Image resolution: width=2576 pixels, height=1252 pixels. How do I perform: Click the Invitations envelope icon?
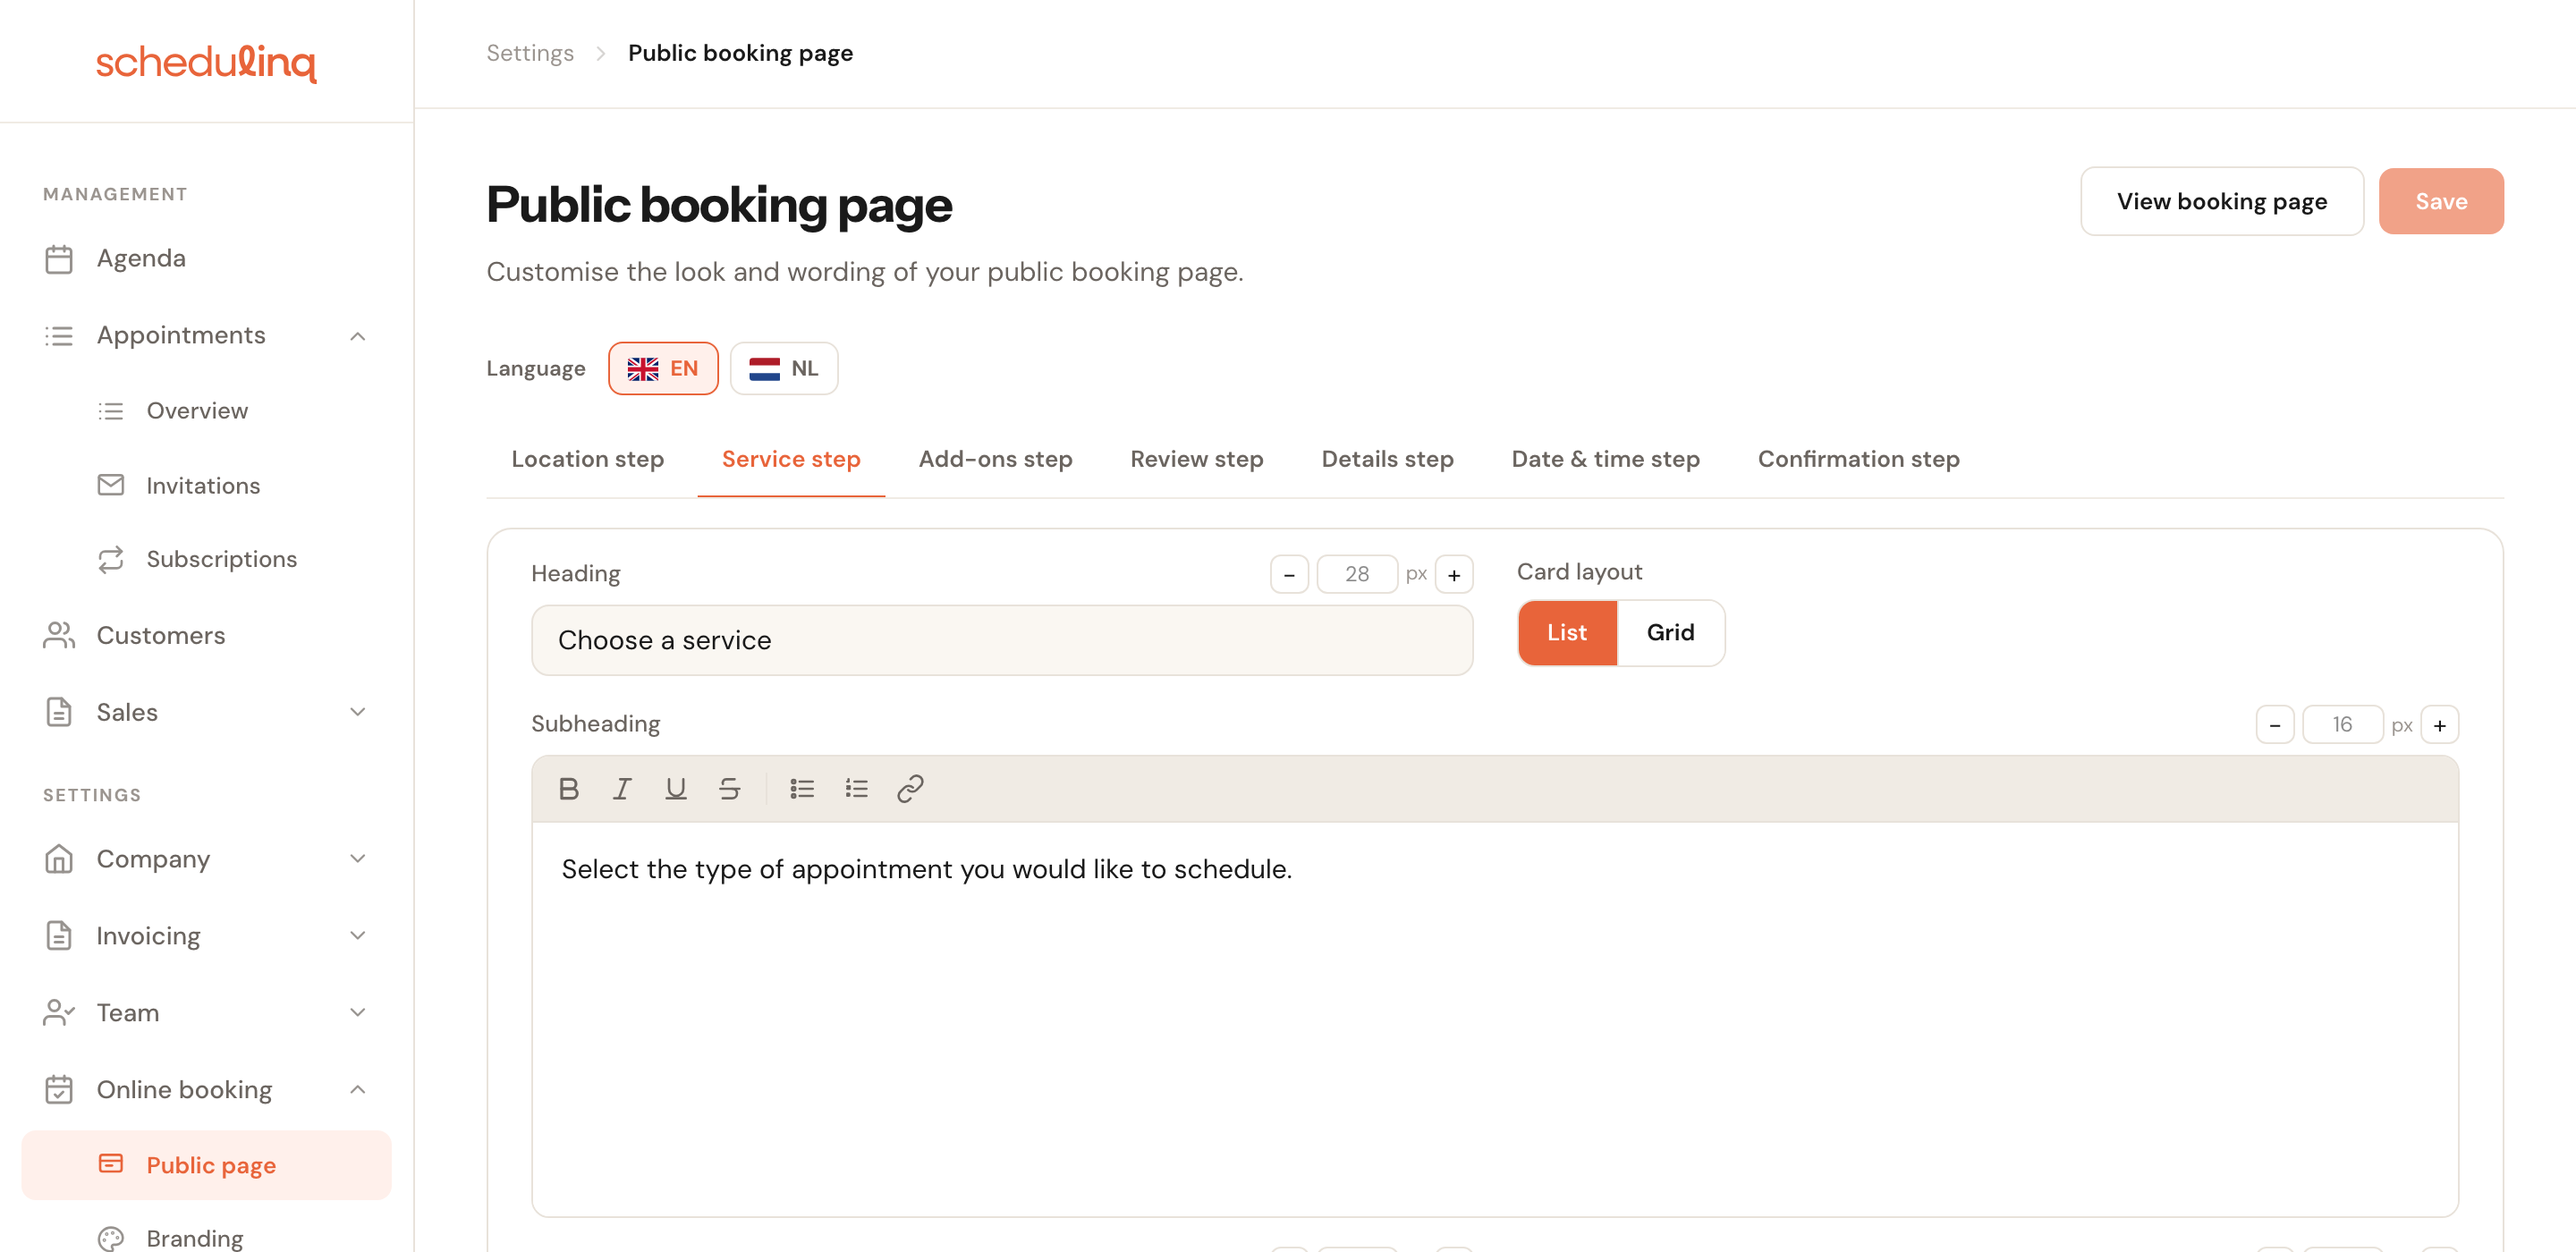[111, 485]
